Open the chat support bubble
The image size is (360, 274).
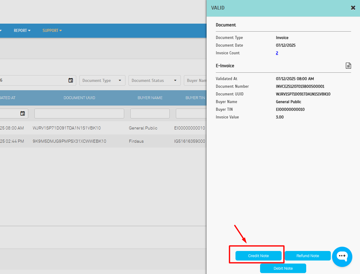[x=342, y=257]
